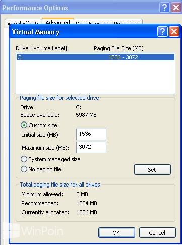The width and height of the screenshot is (182, 245).
Task: Click the Maximum size (MB) field
Action: (91, 147)
